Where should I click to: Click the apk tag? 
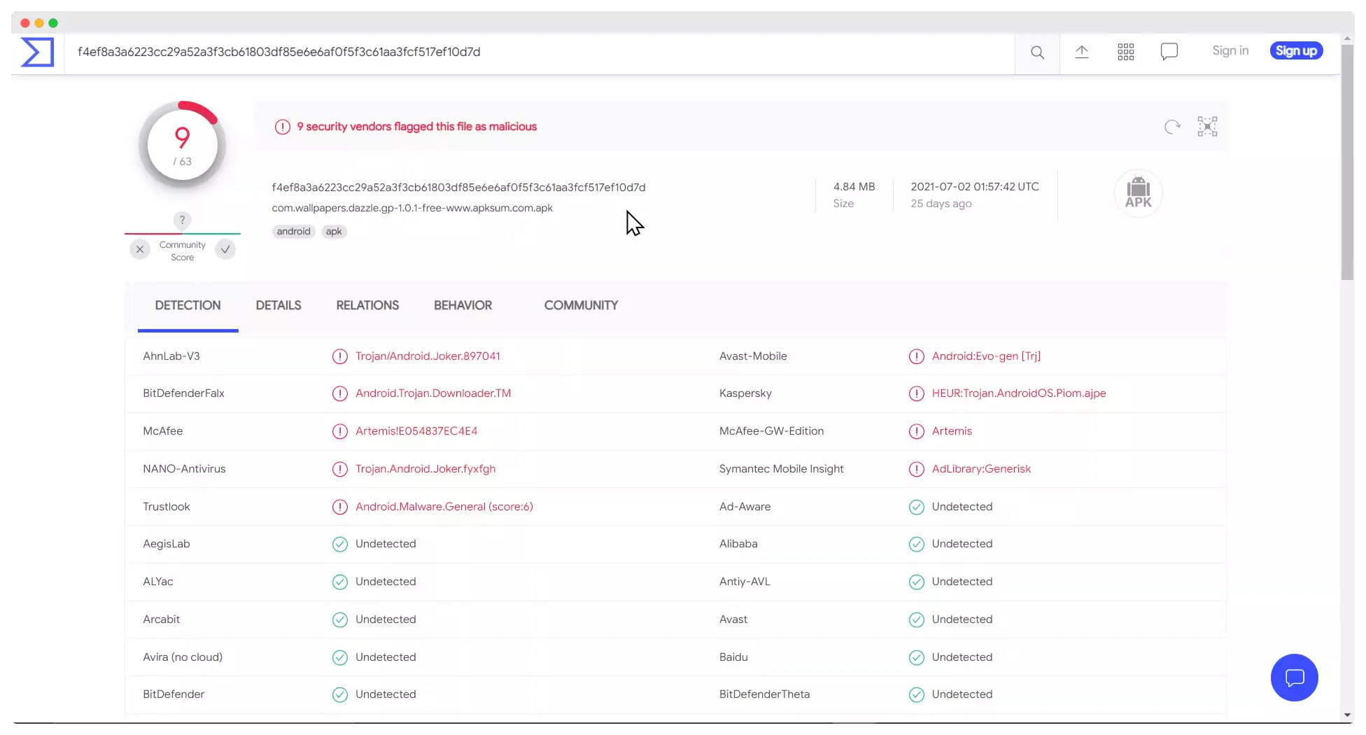[x=334, y=232]
